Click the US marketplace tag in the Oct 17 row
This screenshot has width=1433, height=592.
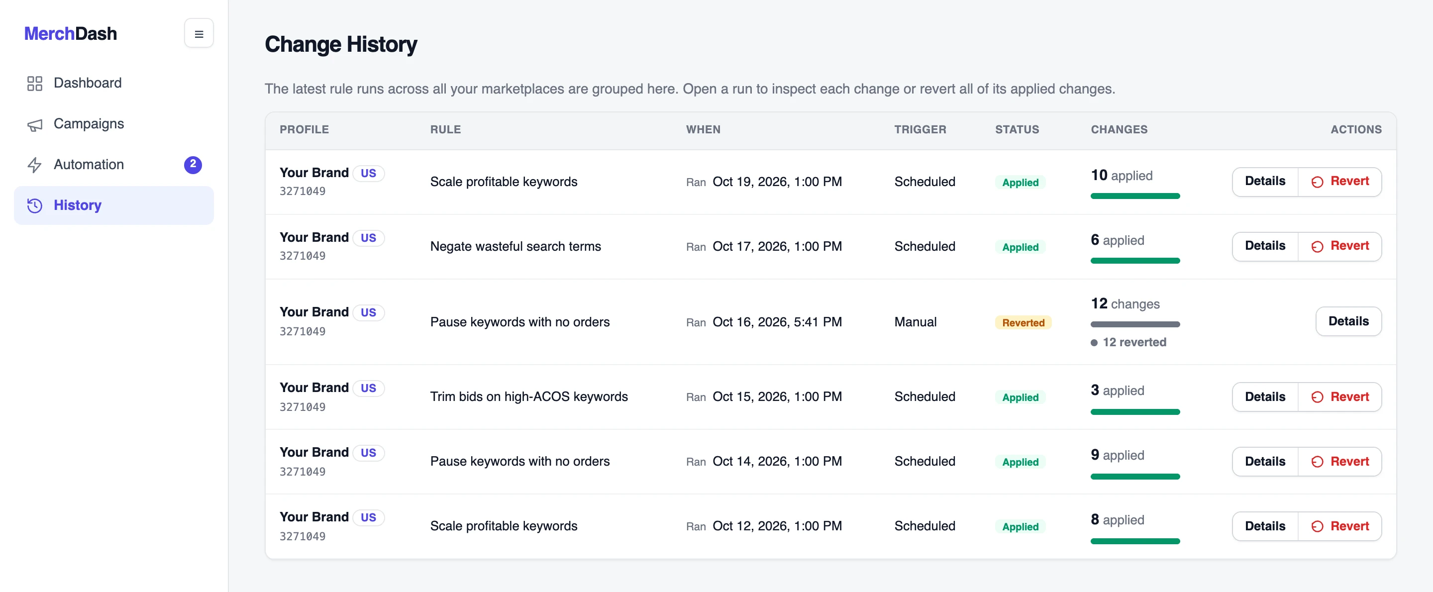click(x=368, y=238)
